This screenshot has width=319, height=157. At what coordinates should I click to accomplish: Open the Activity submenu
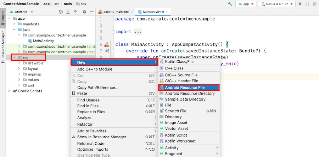tap(189, 148)
